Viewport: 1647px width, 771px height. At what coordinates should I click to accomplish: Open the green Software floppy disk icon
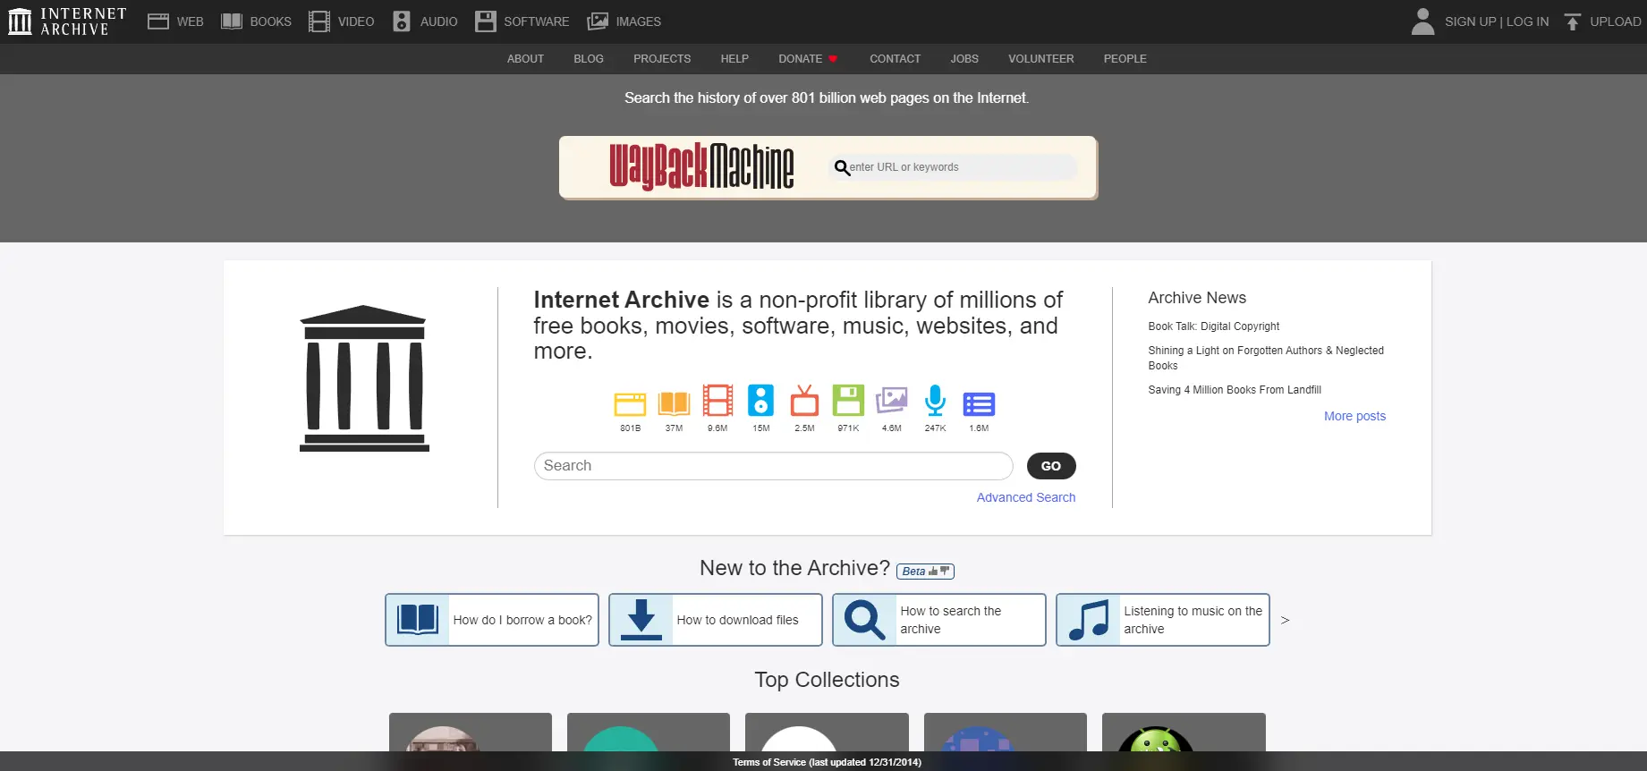(848, 401)
